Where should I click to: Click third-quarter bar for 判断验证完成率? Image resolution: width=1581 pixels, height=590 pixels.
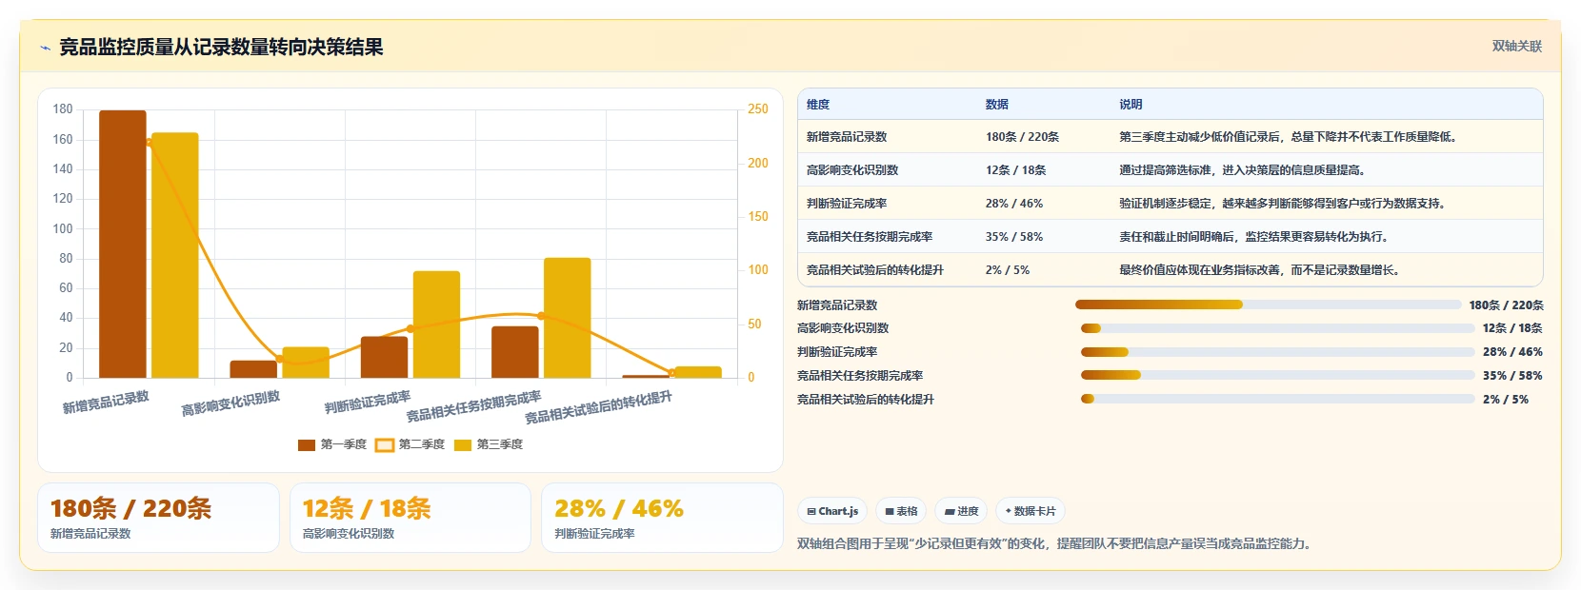click(x=437, y=324)
